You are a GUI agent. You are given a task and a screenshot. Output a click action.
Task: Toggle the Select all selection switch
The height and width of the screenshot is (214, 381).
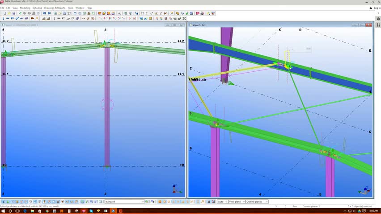click(3, 202)
